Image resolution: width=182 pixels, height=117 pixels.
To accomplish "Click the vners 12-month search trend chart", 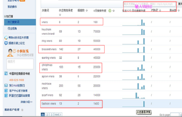I will [133, 23].
